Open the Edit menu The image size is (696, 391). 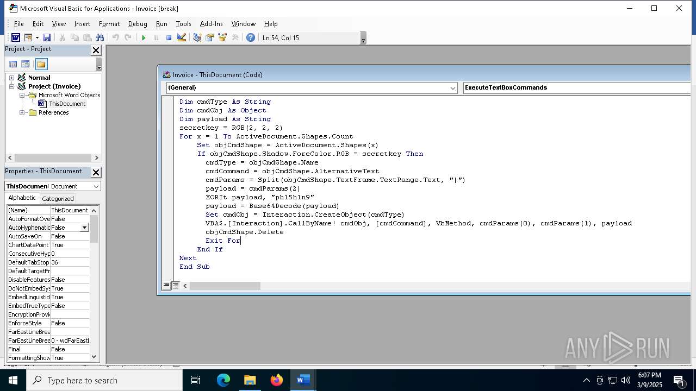38,24
